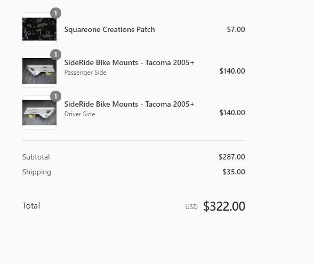This screenshot has width=314, height=264.
Task: Click quantity badge on Passenger Side mount
Action: point(55,55)
